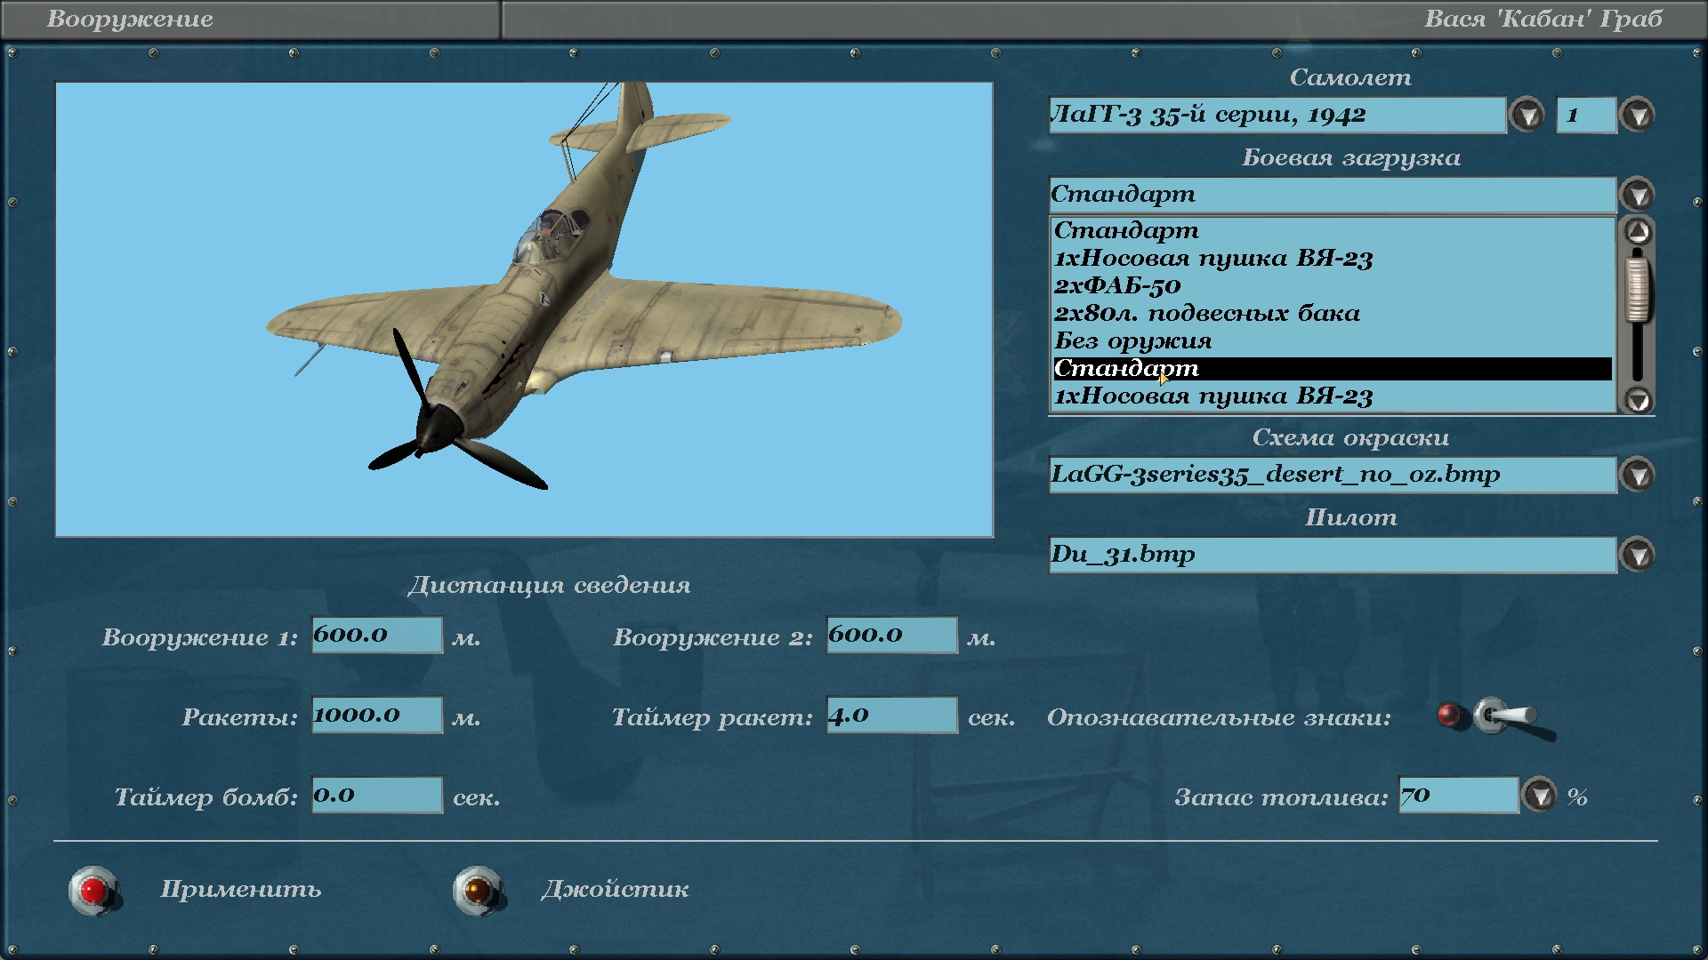This screenshot has width=1708, height=960.
Task: Select Без оружия loadout option
Action: tap(1132, 341)
